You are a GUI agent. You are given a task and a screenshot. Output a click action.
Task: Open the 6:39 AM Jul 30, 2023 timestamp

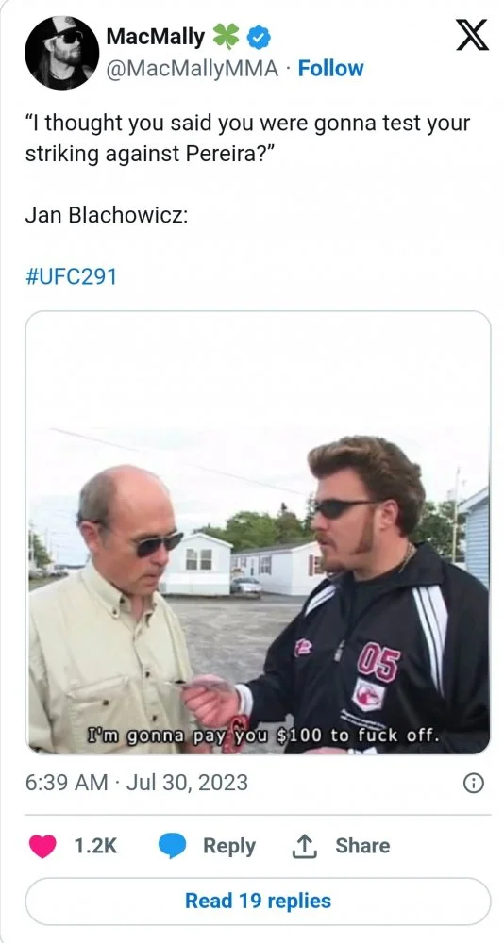137,783
